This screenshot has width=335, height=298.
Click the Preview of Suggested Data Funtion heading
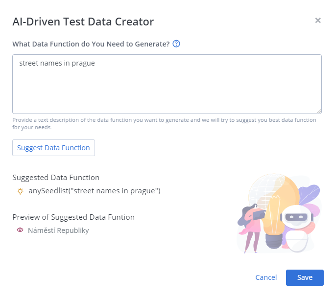73,217
